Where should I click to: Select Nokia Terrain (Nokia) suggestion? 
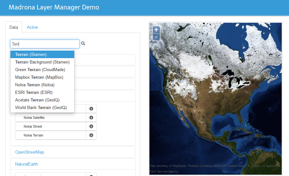click(x=42, y=85)
